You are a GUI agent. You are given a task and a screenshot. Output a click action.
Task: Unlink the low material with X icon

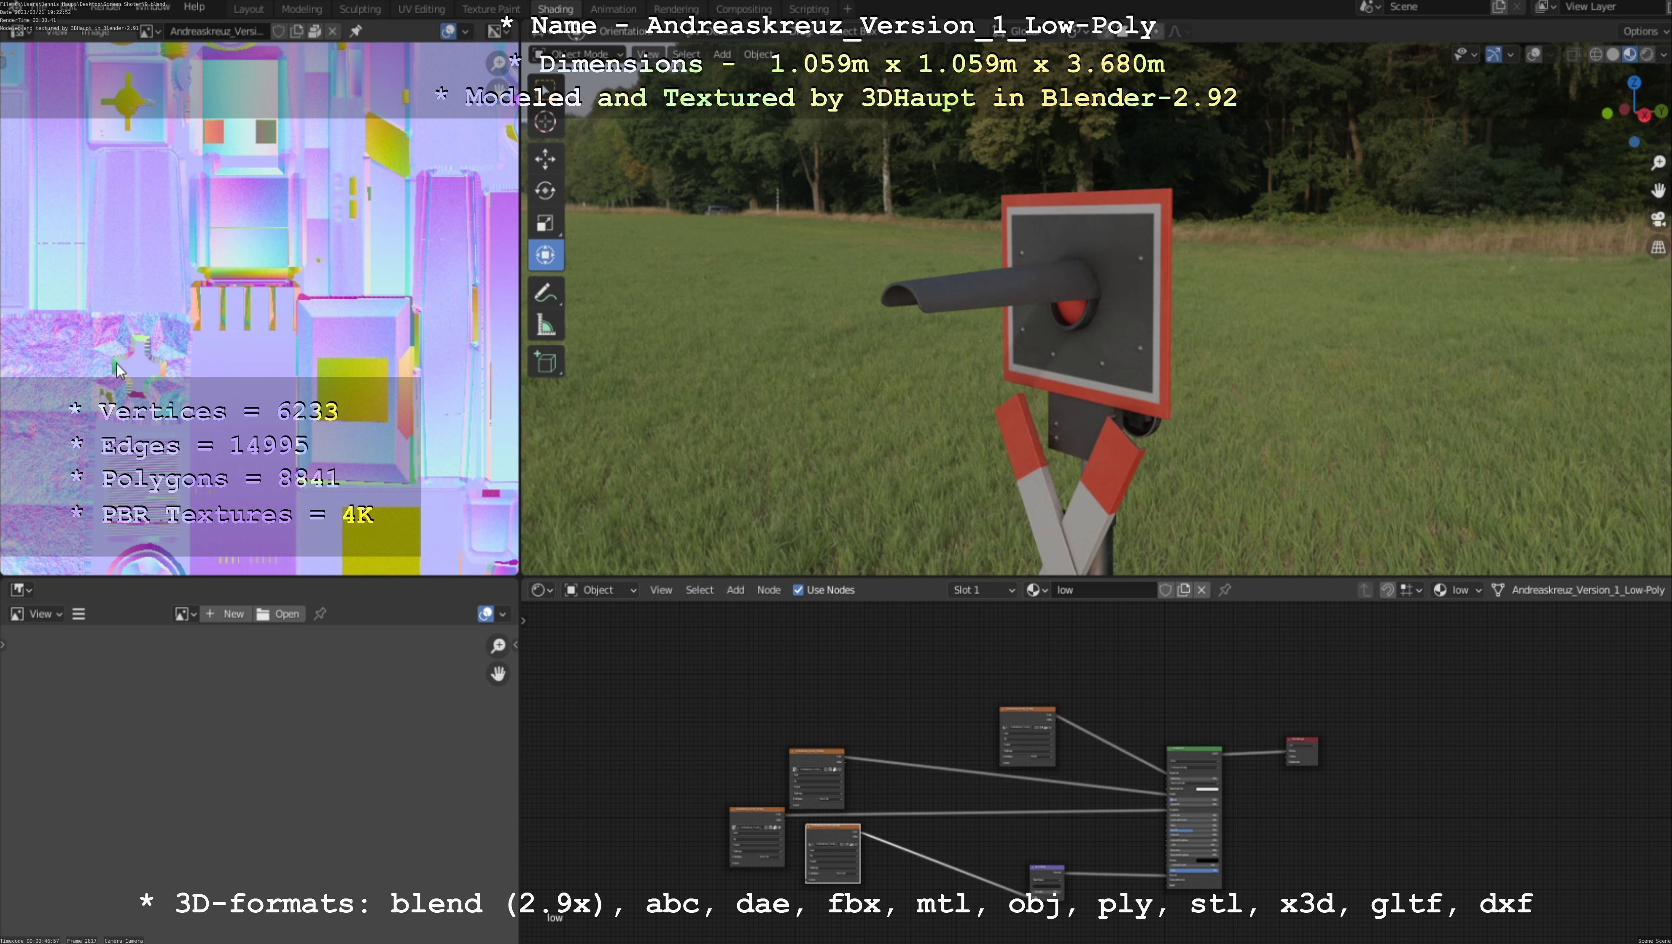[x=1202, y=590]
